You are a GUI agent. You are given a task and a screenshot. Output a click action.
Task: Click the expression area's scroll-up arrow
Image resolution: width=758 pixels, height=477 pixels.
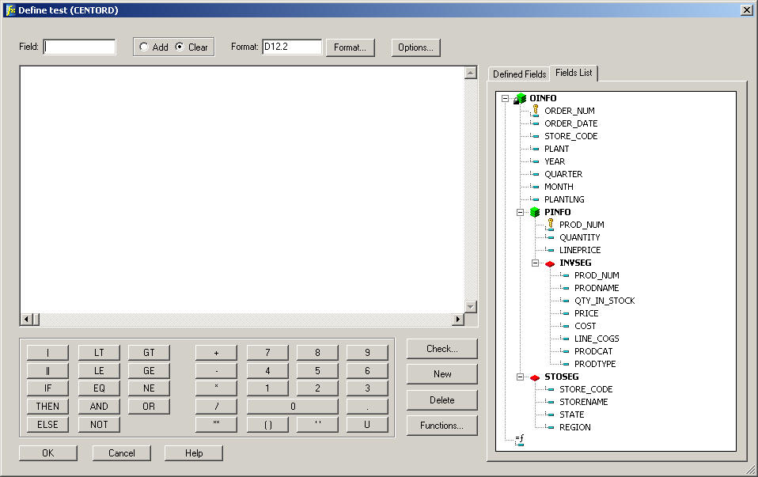[x=470, y=73]
